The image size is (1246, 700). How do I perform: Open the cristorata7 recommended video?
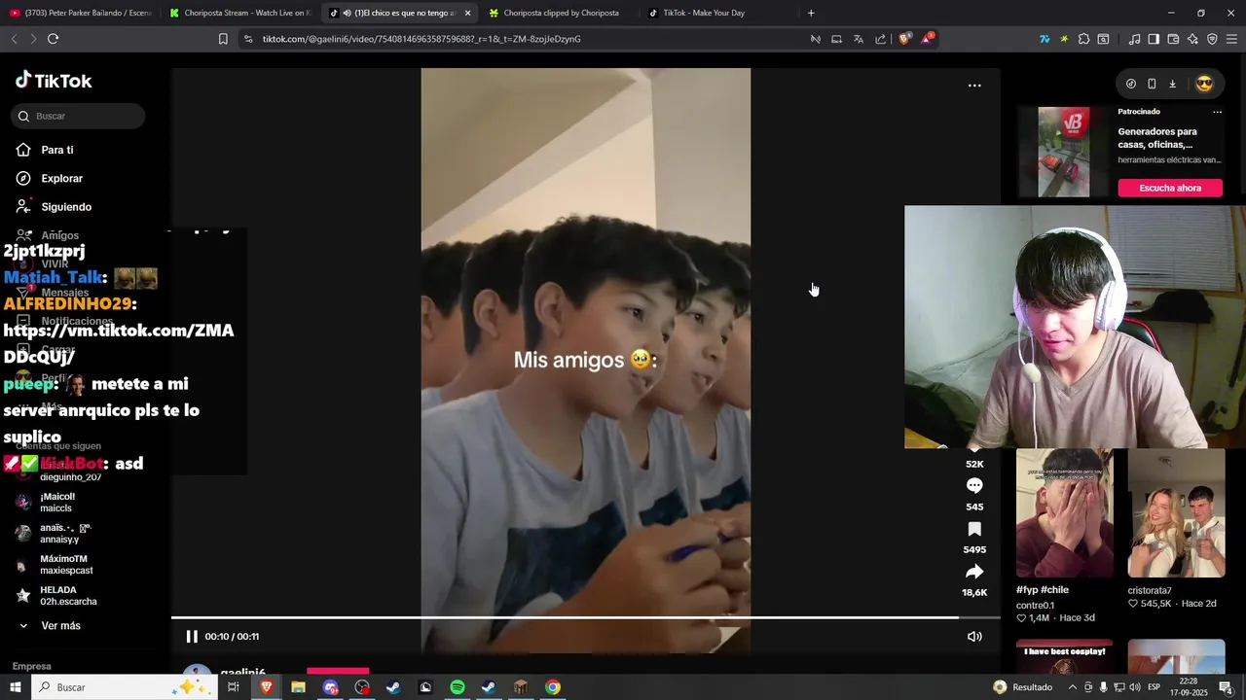[1176, 513]
